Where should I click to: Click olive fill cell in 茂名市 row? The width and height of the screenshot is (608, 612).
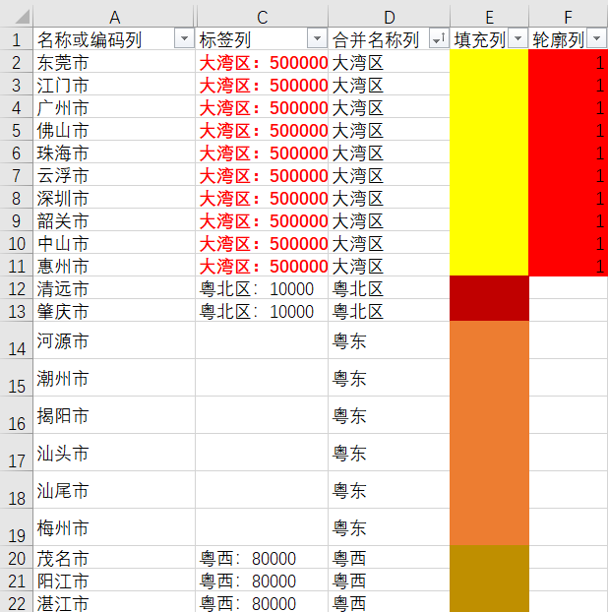(x=489, y=558)
